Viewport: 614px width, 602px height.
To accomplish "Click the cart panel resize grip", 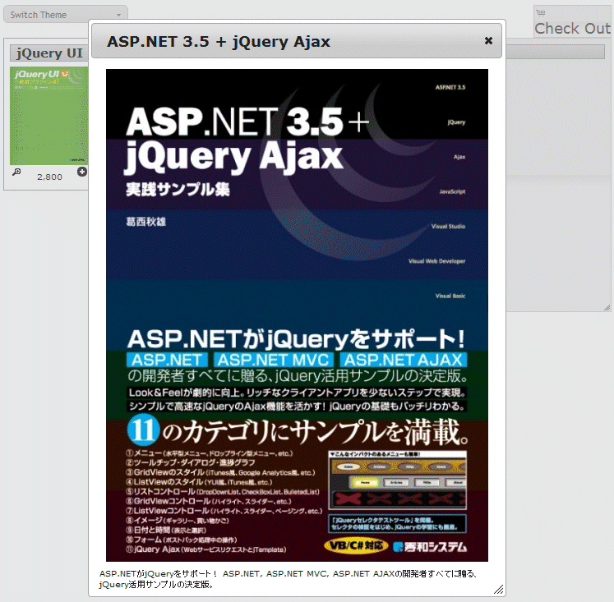I will click(x=607, y=307).
